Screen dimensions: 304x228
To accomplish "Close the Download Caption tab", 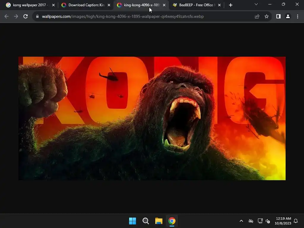I will tap(109, 5).
